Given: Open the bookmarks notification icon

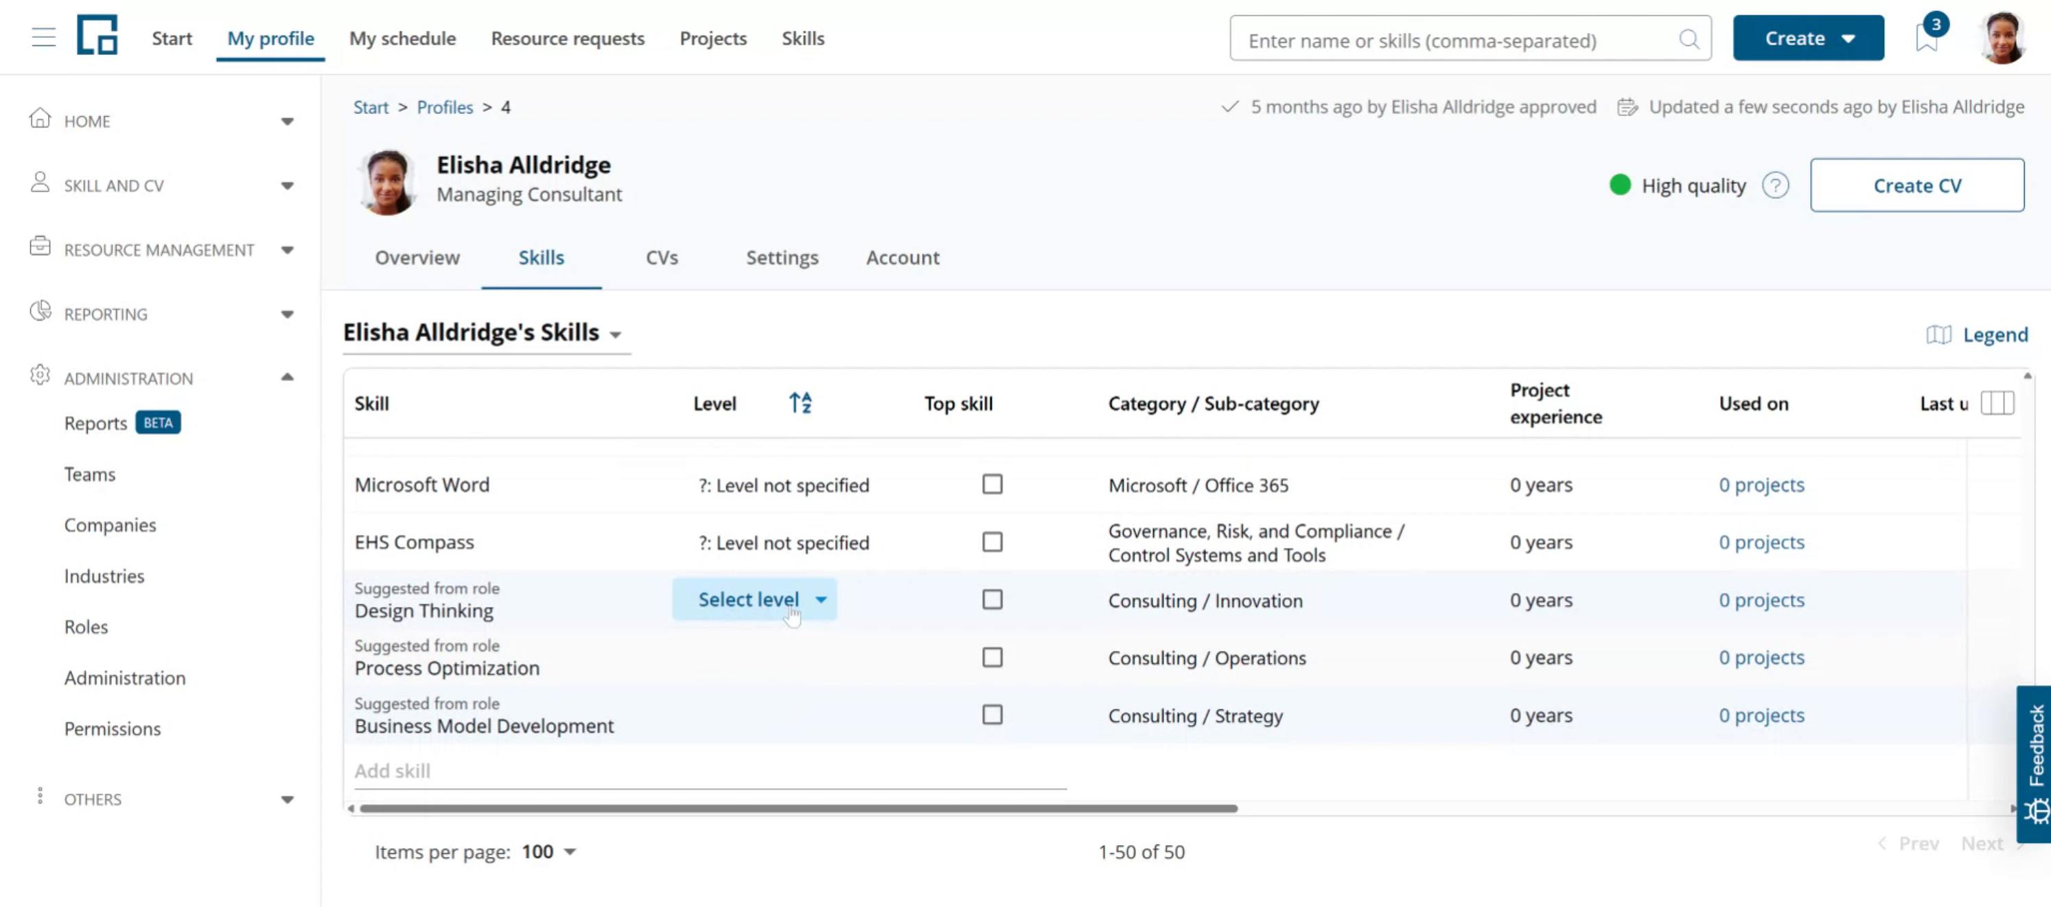Looking at the screenshot, I should [1926, 38].
